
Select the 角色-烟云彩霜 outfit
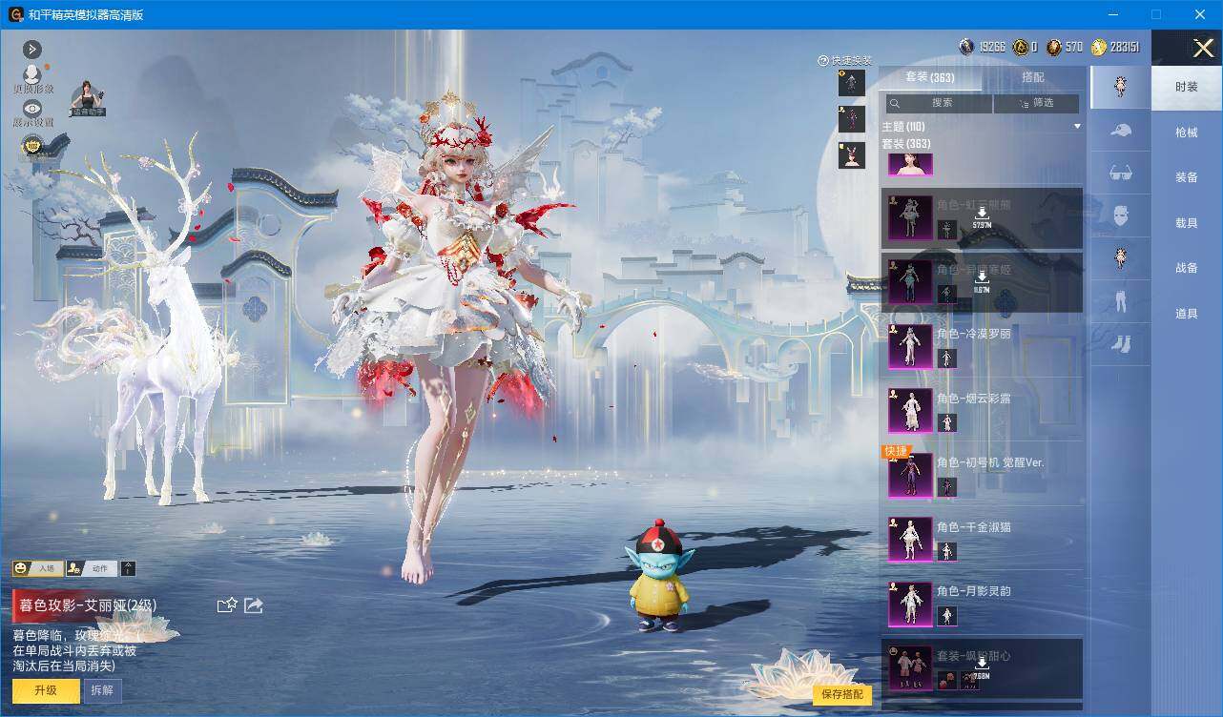[x=982, y=411]
